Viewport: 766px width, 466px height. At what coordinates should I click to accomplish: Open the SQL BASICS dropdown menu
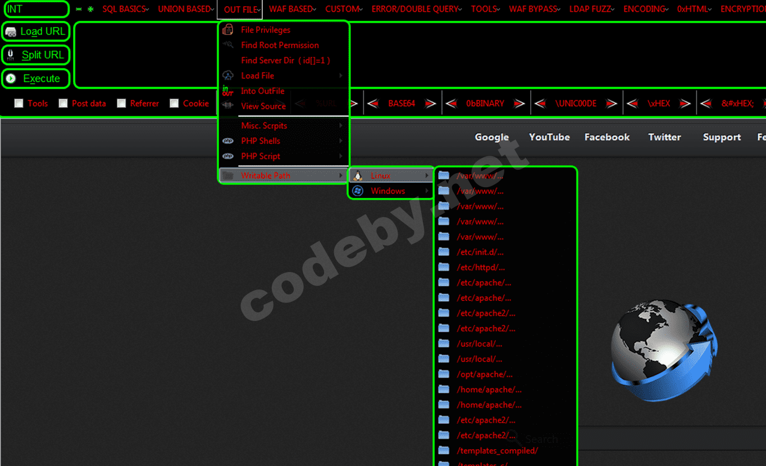[126, 9]
